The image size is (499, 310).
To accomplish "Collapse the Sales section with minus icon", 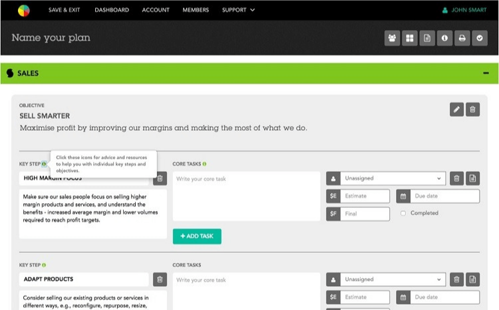I will click(x=486, y=73).
